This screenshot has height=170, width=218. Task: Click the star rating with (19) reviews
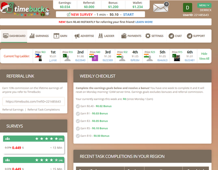pos(49,160)
